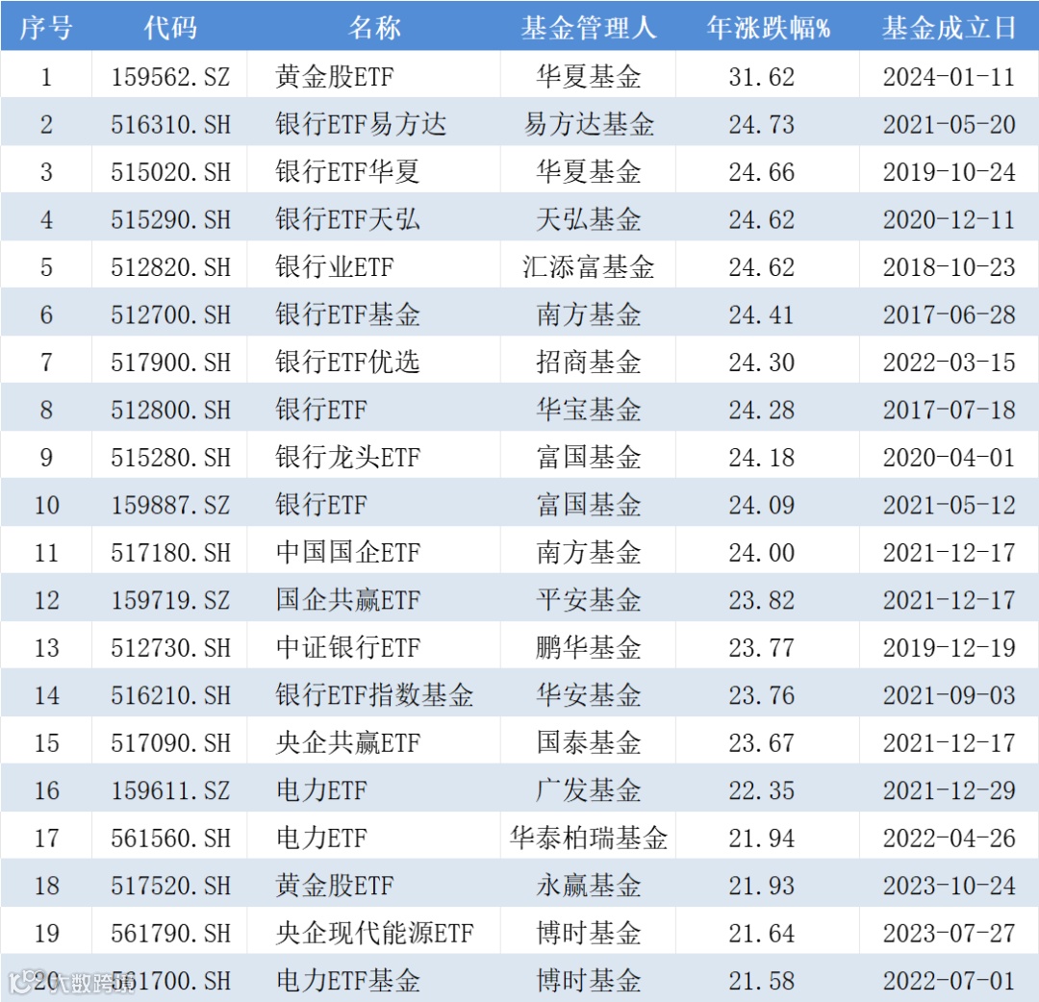Click name cell 电力ETF基金
This screenshot has width=1039, height=1002.
coord(348,981)
